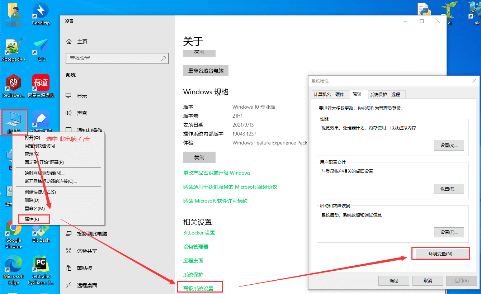Click 取消 in 系统属性 dialog

[428, 281]
